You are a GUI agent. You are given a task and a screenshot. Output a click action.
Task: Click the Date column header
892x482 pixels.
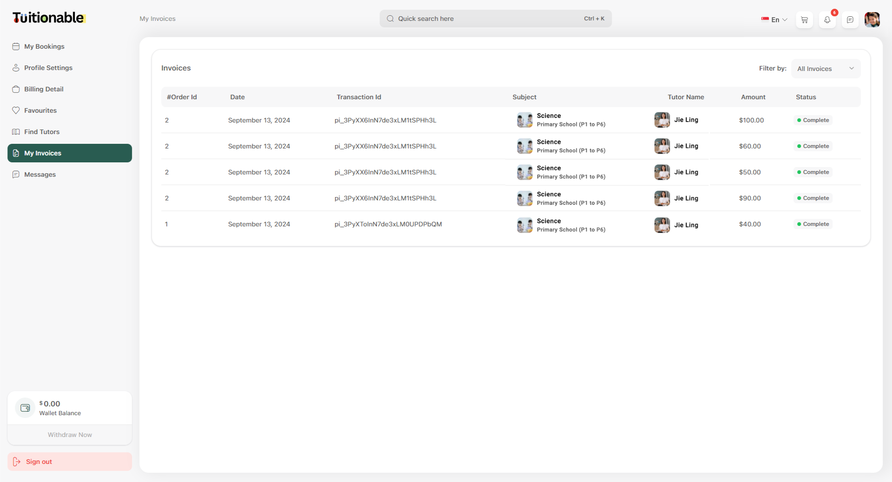(237, 97)
